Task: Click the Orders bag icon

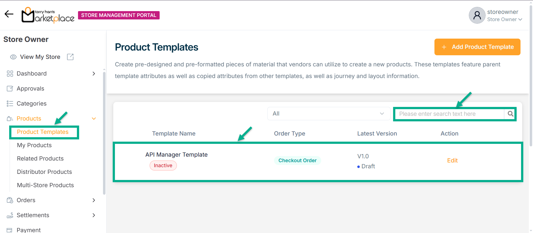Action: (x=10, y=200)
